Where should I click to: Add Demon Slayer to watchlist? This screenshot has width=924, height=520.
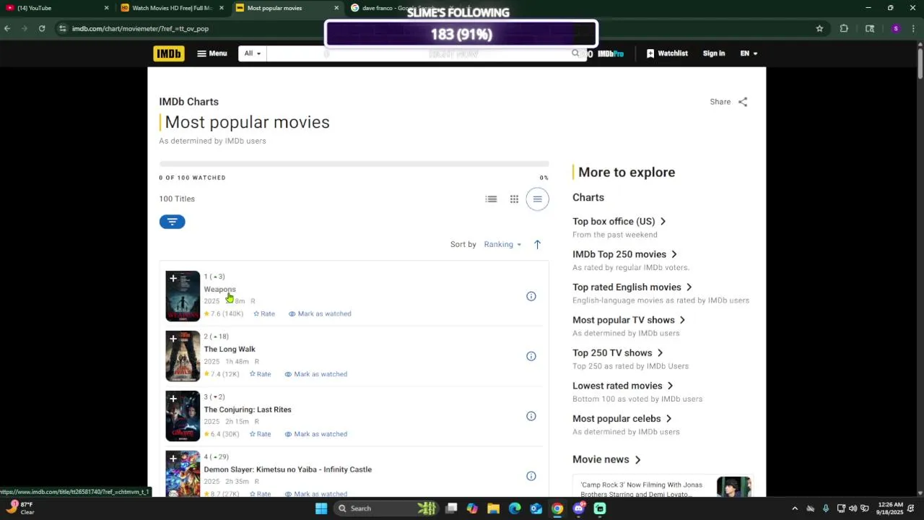coord(173,458)
